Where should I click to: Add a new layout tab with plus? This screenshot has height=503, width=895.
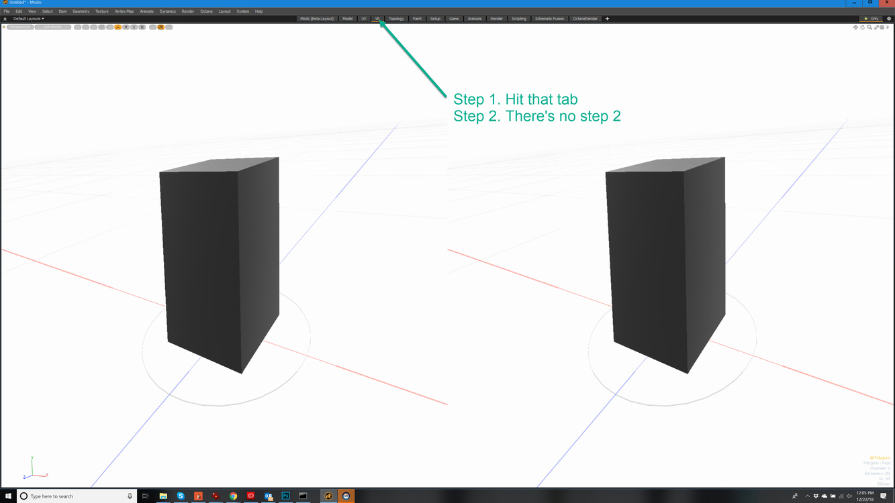[607, 19]
